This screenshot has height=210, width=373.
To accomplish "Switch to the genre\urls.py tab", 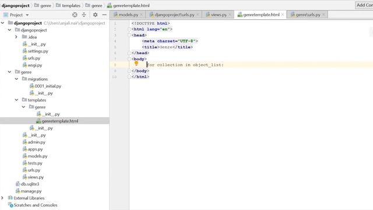I will point(308,15).
